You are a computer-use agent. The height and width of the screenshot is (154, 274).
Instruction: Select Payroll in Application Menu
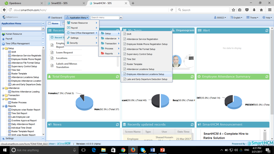pyautogui.click(x=82, y=28)
